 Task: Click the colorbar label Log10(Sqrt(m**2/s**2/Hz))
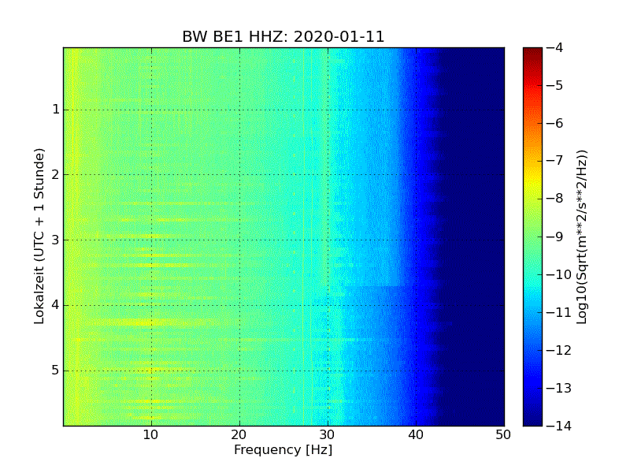[582, 236]
